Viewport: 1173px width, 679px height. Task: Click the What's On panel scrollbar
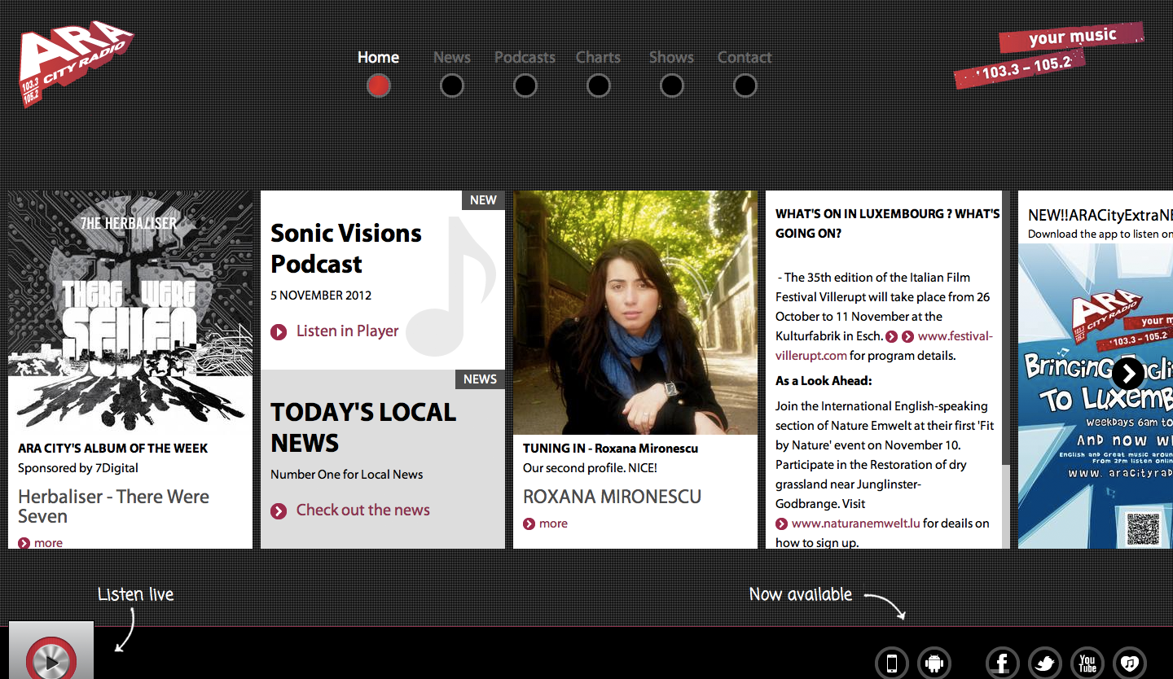click(x=1006, y=326)
